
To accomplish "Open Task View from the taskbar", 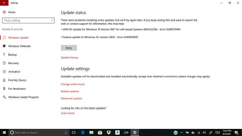I will click(x=74, y=132).
